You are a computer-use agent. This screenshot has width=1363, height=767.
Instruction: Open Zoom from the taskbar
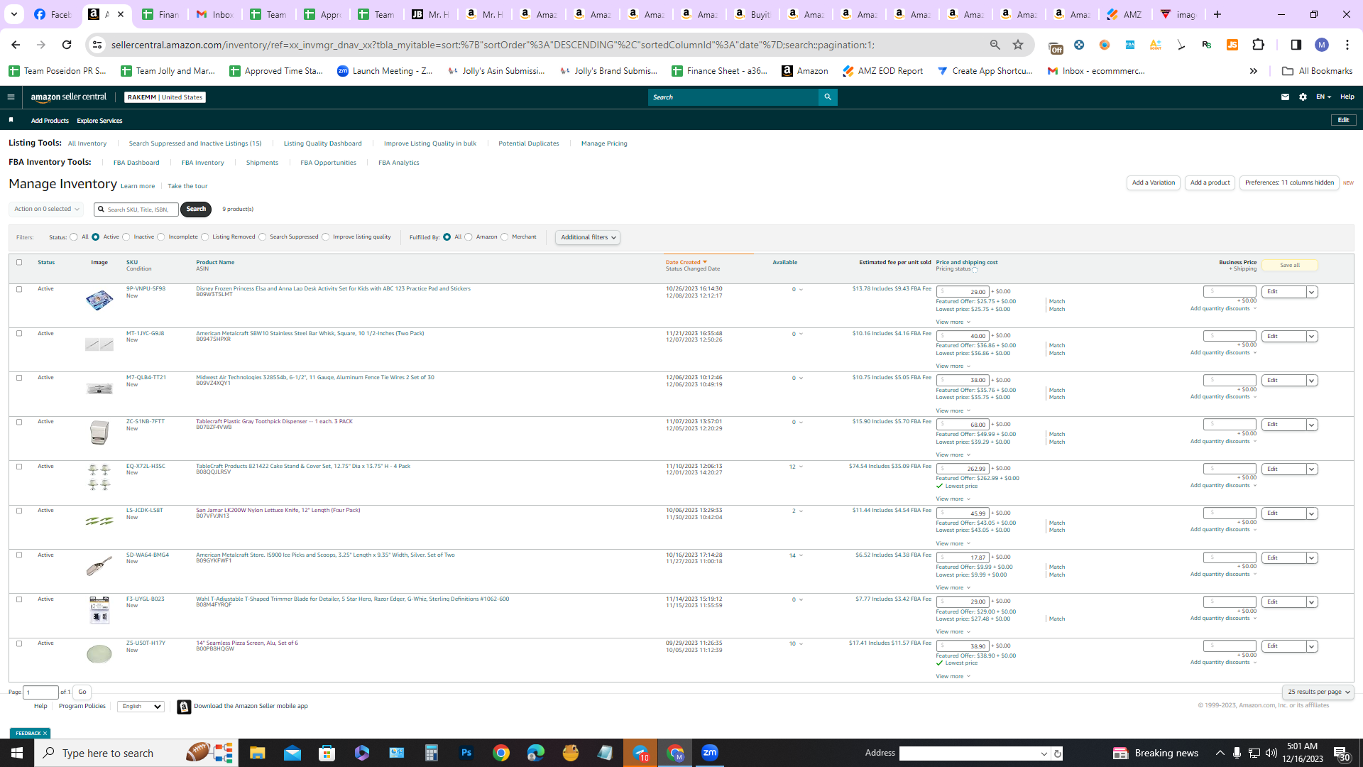(x=710, y=753)
